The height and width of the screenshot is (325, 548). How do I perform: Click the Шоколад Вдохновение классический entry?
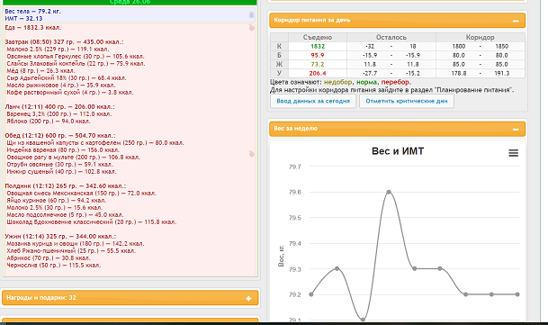pyautogui.click(x=92, y=221)
